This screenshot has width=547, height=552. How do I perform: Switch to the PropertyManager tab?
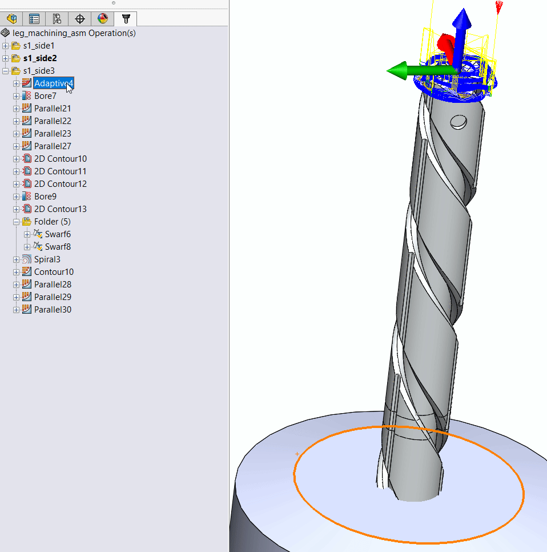tap(34, 19)
